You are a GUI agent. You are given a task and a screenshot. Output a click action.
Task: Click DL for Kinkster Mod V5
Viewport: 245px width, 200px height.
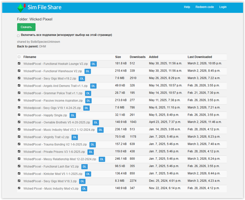88,174
